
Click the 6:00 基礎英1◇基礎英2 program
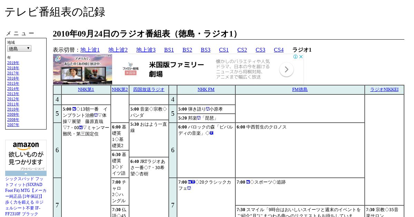[x=120, y=136]
